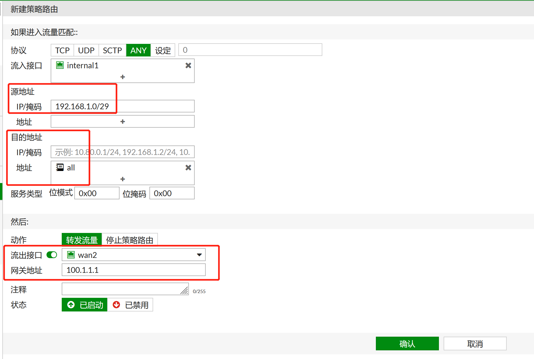Add destination address via plus icon
Screen dimensions: 534x359
click(122, 179)
